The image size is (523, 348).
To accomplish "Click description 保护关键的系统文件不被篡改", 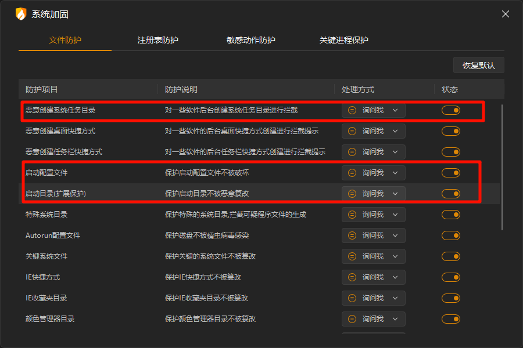I will [210, 256].
